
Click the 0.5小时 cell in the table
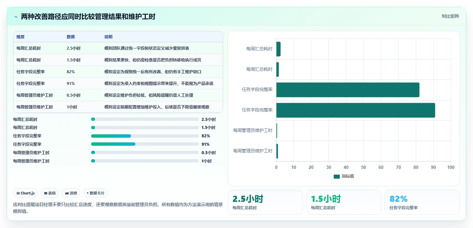74,95
